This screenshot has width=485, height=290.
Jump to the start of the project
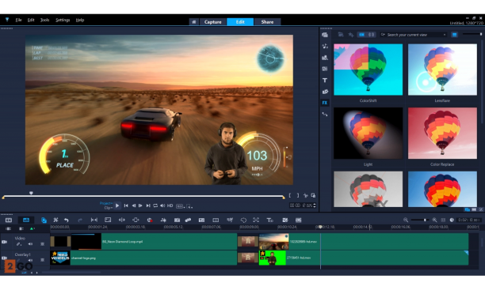tap(126, 205)
